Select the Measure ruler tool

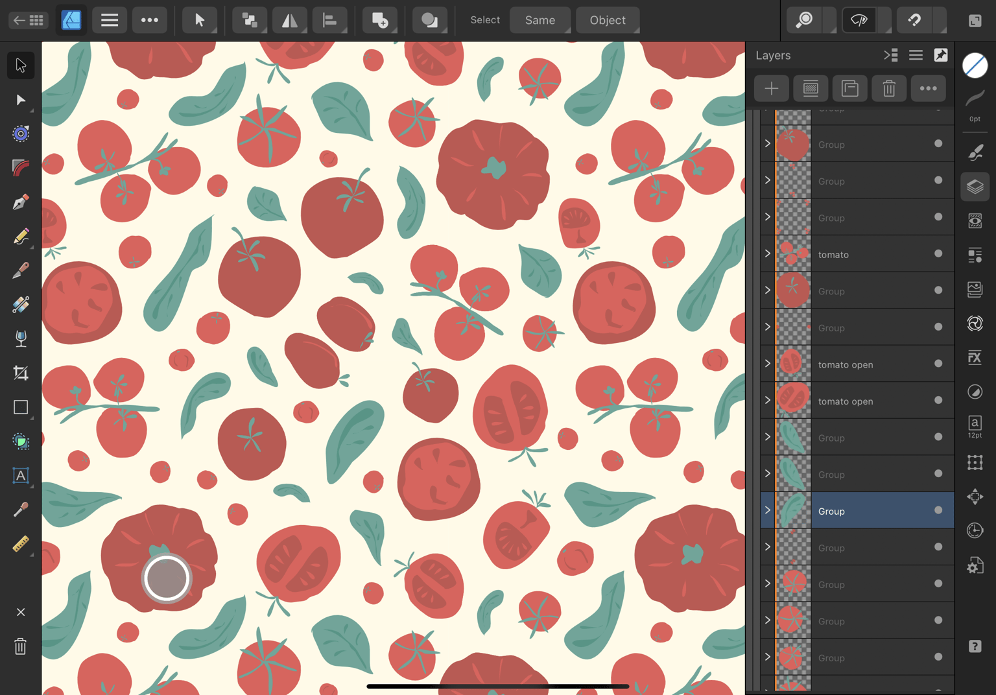coord(21,544)
